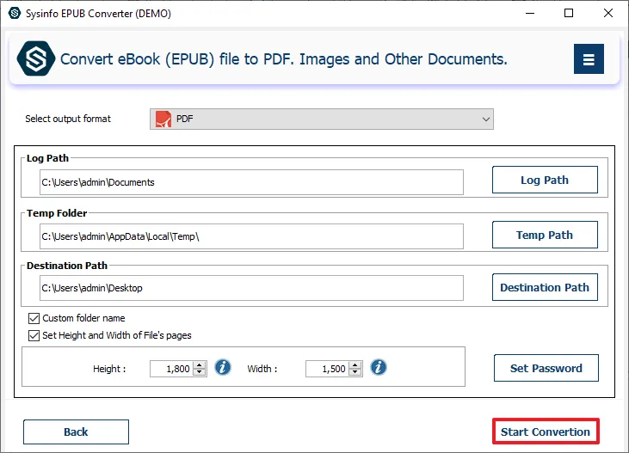Image resolution: width=629 pixels, height=453 pixels.
Task: Increase Height value with up arrow
Action: pyautogui.click(x=200, y=364)
